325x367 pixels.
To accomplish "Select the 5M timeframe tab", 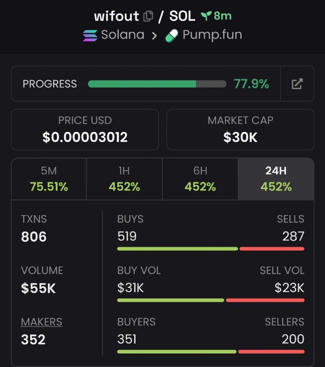I will coord(49,179).
